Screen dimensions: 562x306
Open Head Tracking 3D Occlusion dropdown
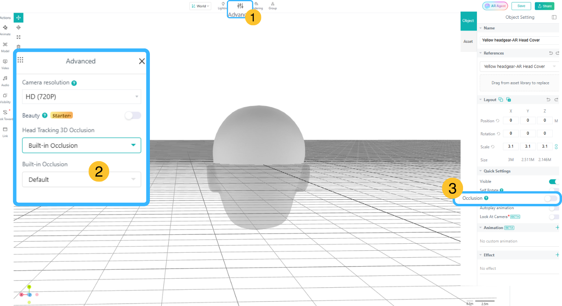81,145
